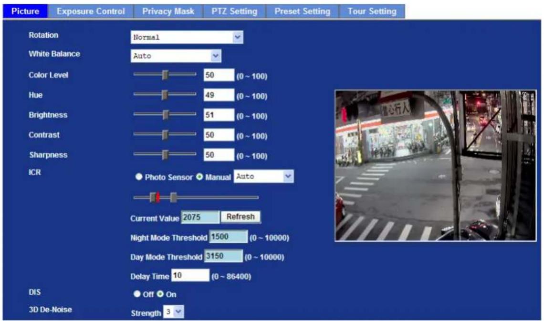Click the White Balance label
Image resolution: width=544 pixels, height=321 pixels.
pyautogui.click(x=54, y=54)
